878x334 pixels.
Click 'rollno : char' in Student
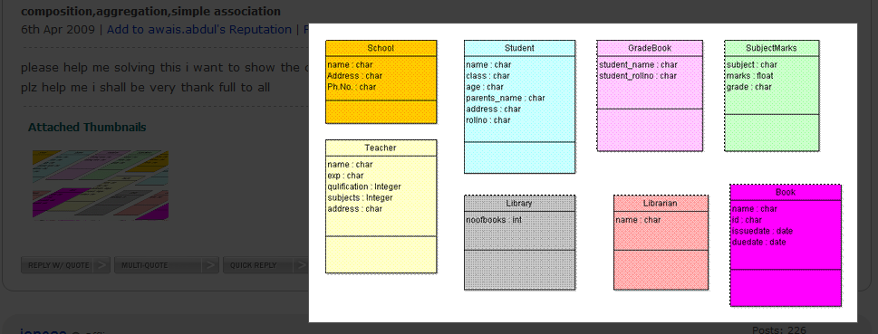[x=488, y=119]
